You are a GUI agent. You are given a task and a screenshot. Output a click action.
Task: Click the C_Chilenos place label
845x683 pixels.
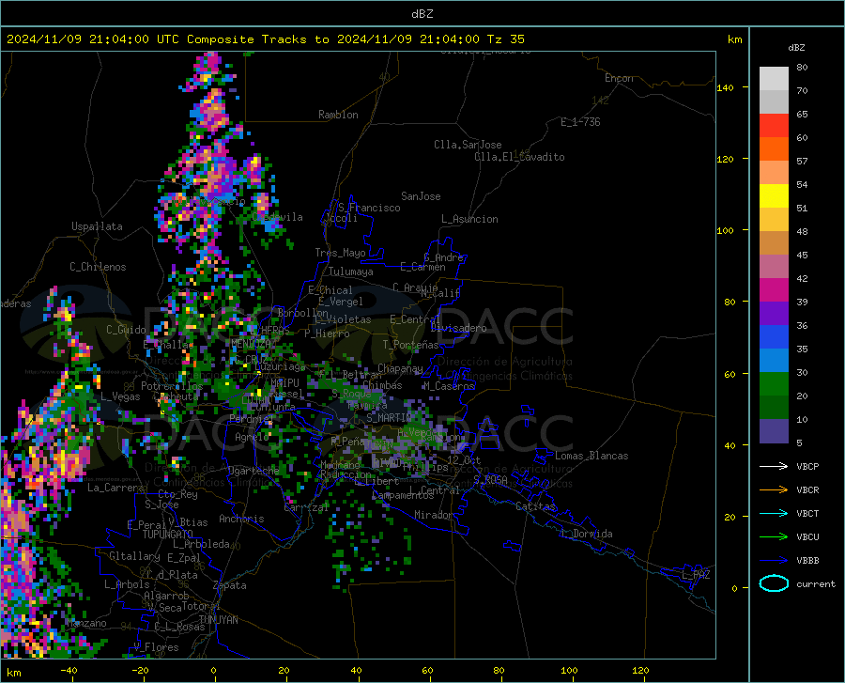click(98, 267)
